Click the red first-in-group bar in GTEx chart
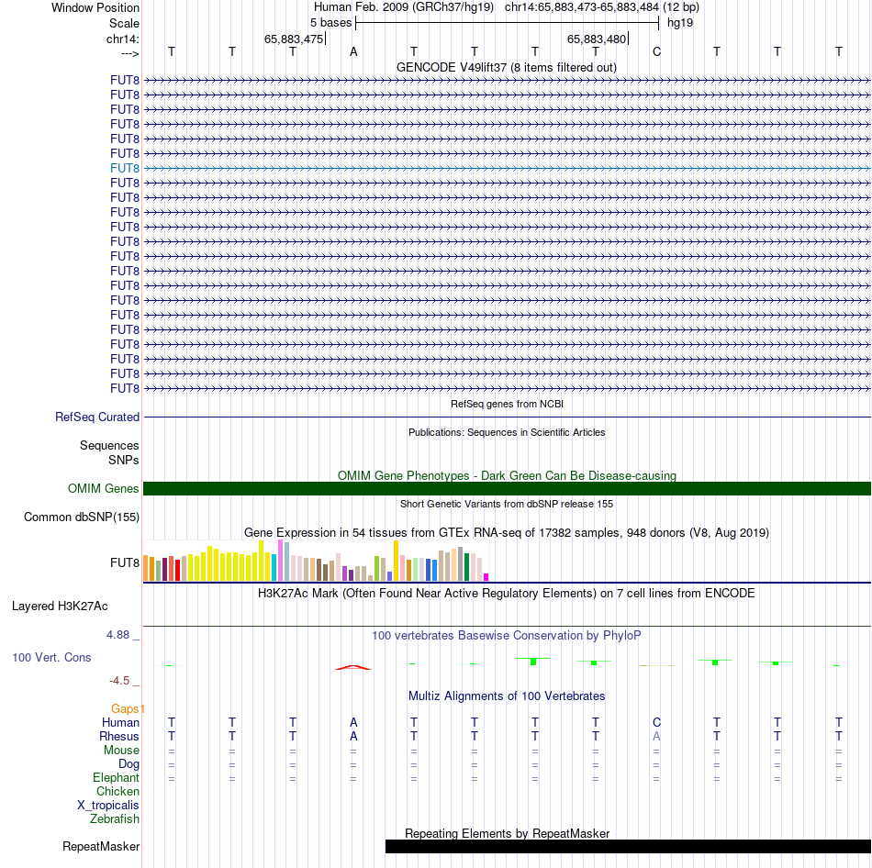The width and height of the screenshot is (872, 868). point(177,570)
